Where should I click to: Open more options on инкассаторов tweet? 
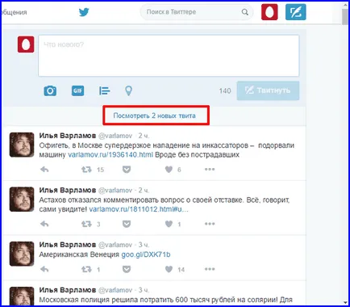point(210,170)
